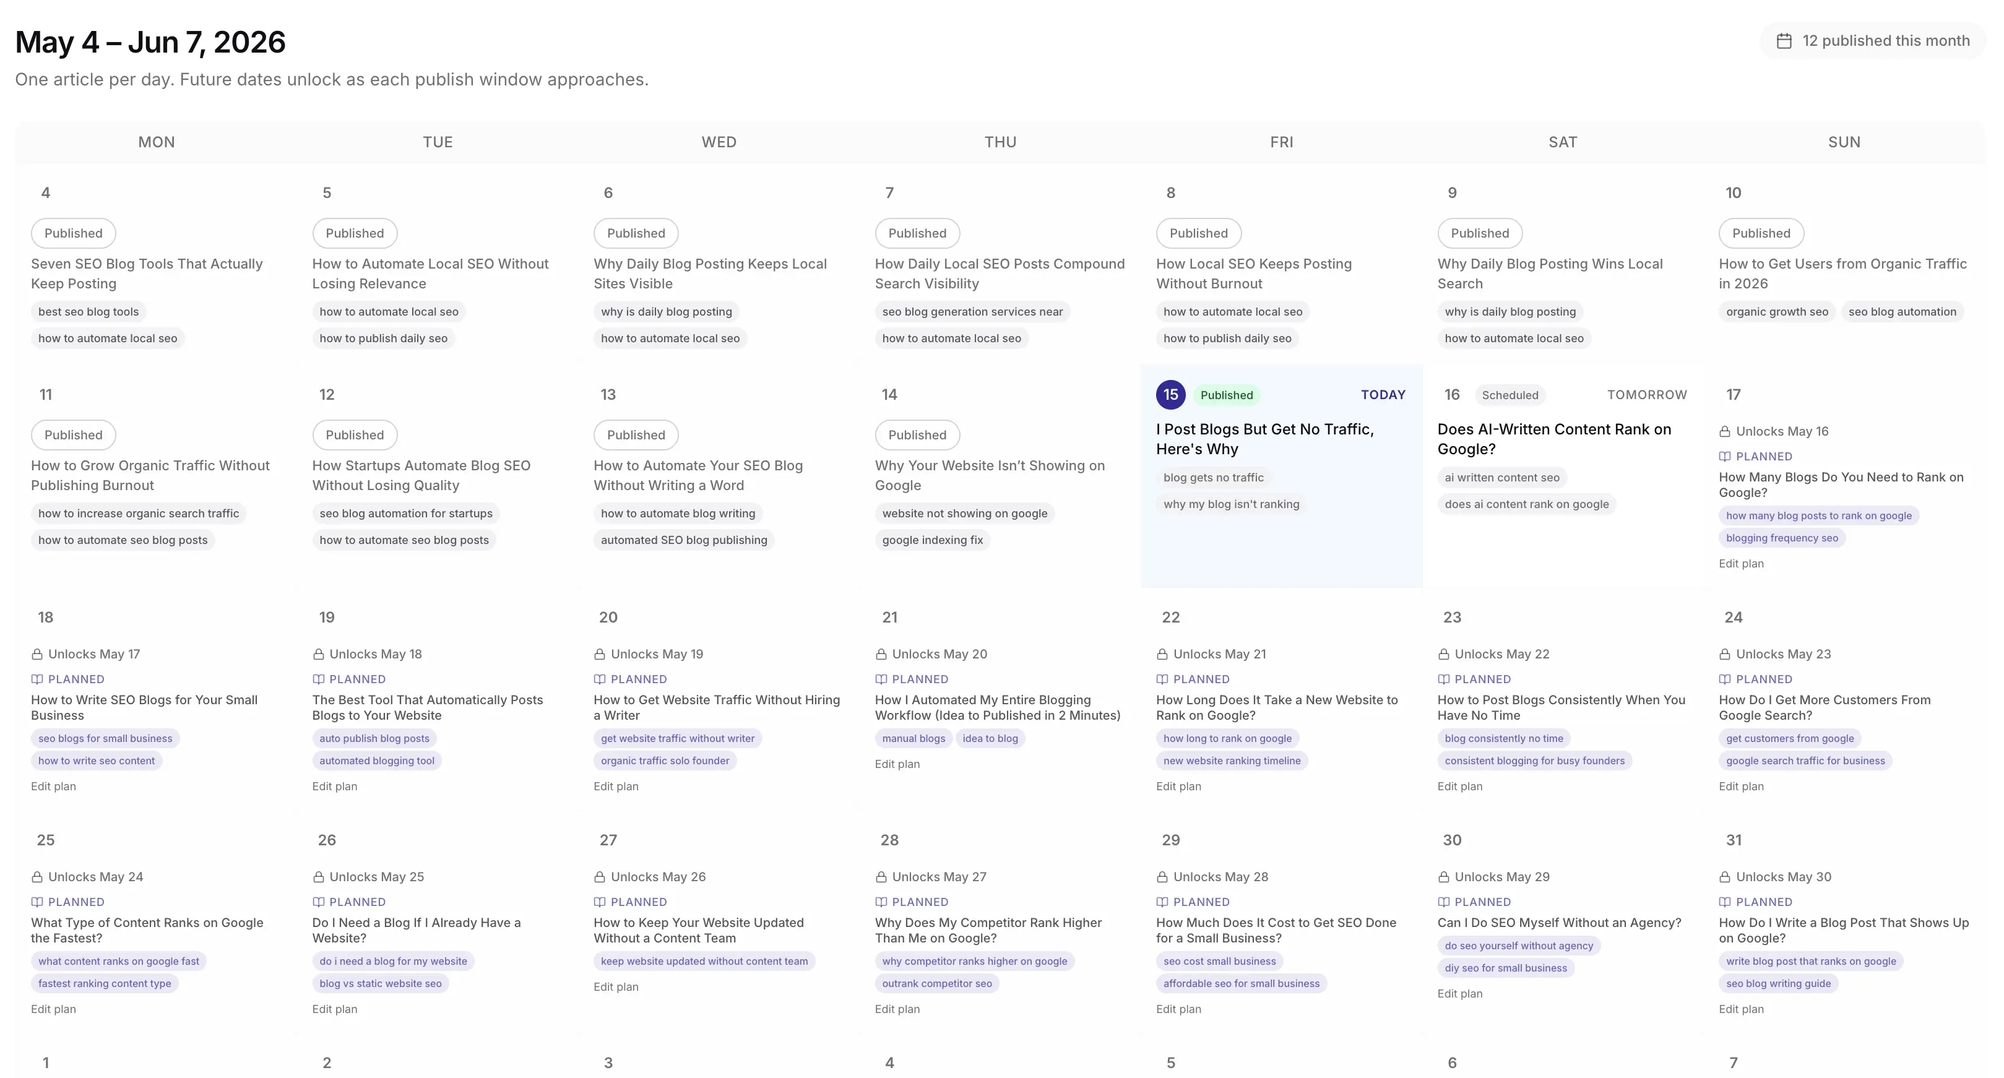Click the book icon for the May 17 PLANNED label

pyautogui.click(x=1725, y=457)
